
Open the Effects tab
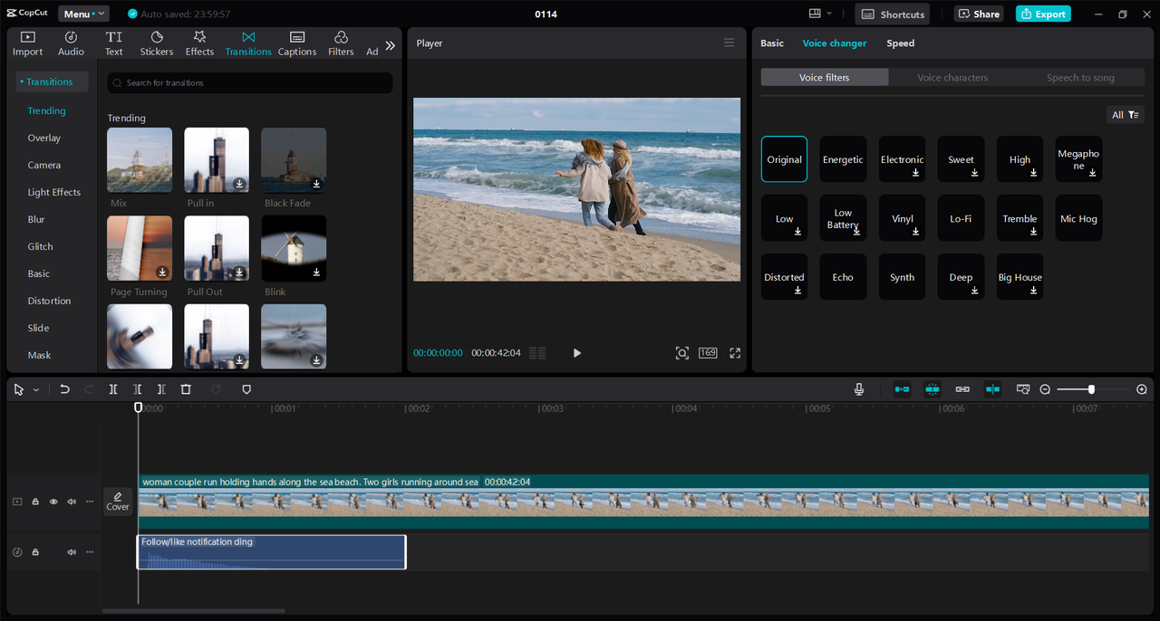(199, 43)
